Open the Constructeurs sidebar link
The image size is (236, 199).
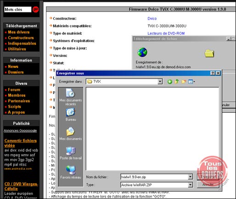tap(21, 38)
